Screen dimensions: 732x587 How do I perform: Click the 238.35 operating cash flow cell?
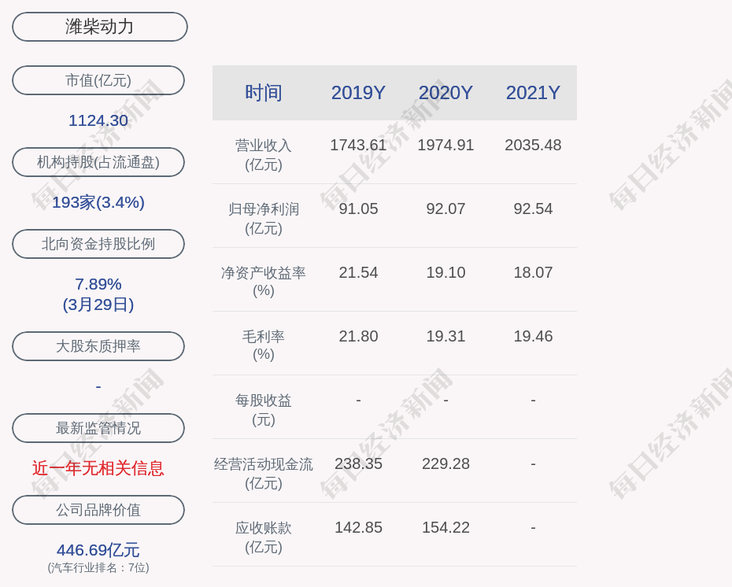click(x=358, y=463)
